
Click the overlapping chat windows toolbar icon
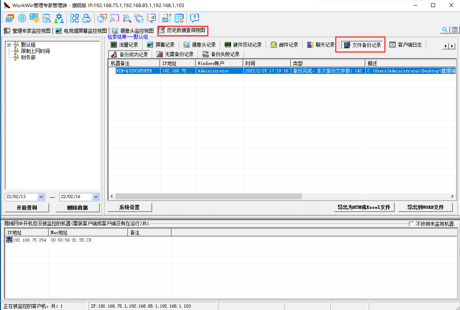point(139,18)
